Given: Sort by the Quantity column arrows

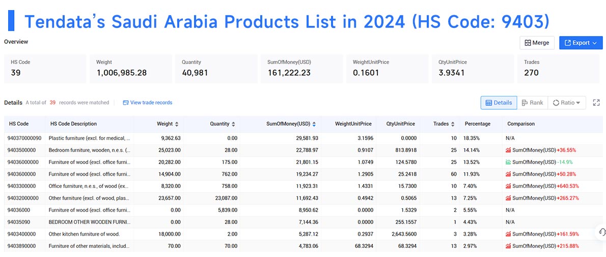Looking at the screenshot, I should tap(233, 124).
